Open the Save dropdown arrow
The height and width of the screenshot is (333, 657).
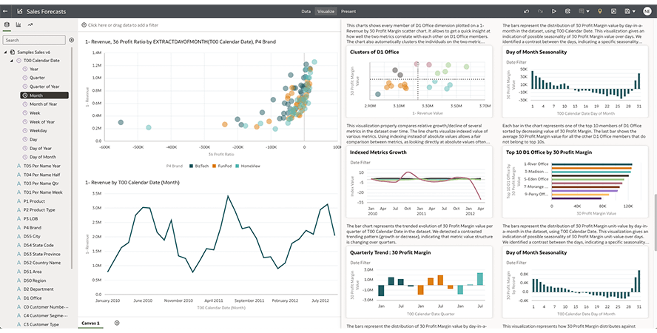(634, 12)
